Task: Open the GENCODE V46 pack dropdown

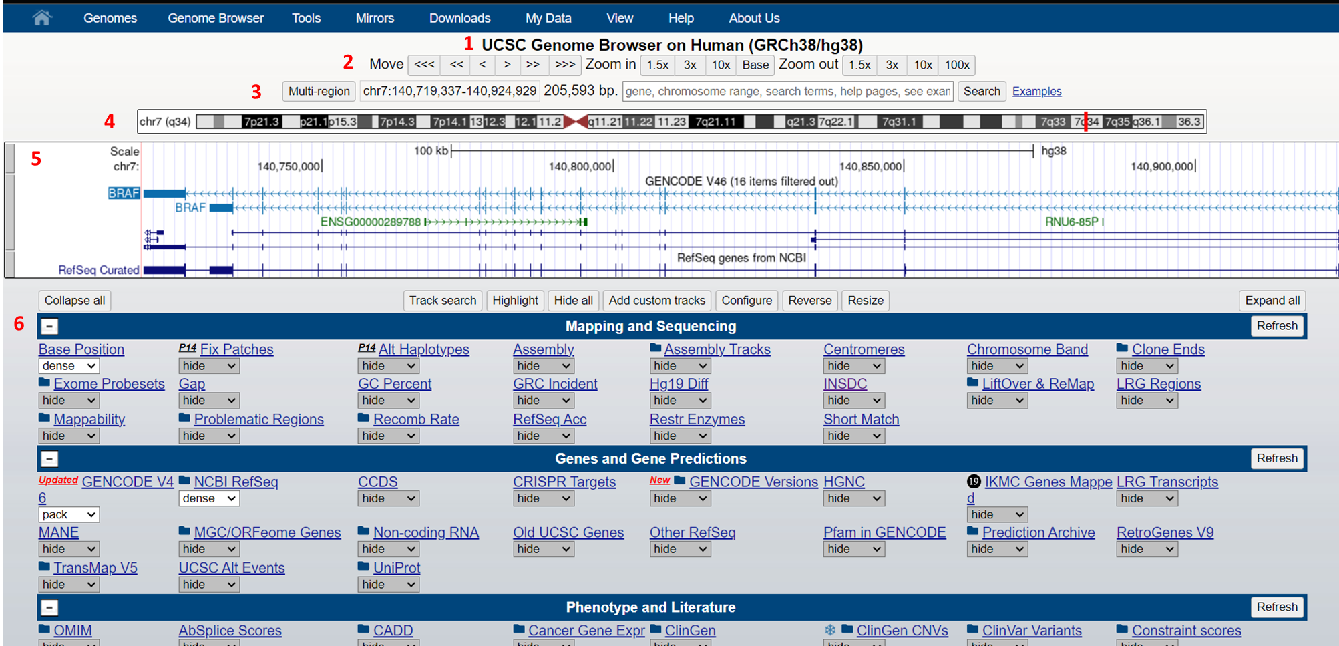Action: tap(69, 515)
